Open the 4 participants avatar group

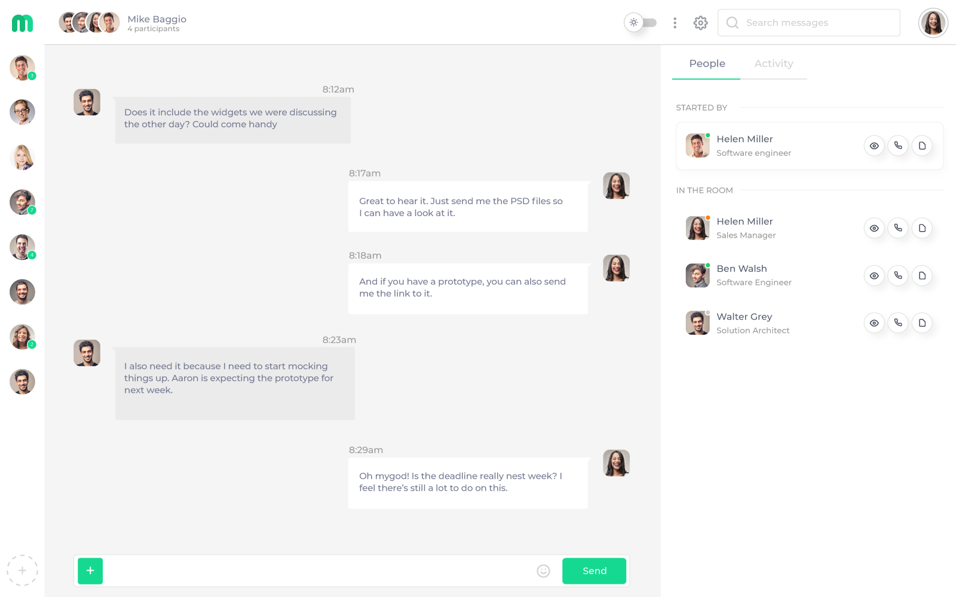click(x=88, y=22)
